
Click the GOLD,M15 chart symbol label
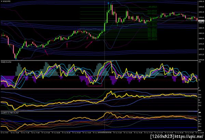(x=6, y=1)
